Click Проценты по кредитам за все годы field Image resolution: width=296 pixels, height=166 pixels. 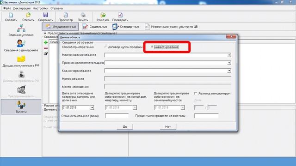tap(206, 116)
